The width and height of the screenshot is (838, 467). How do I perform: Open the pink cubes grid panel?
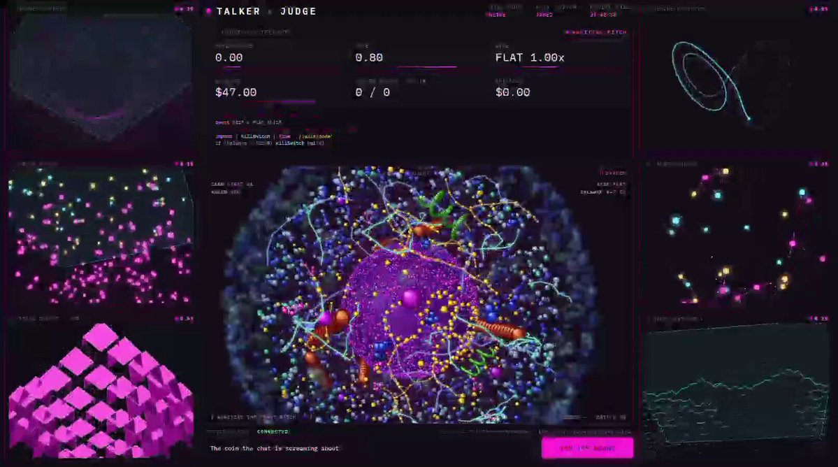[x=101, y=390]
